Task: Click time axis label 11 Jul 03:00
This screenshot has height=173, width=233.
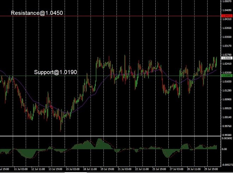Action: point(21,169)
